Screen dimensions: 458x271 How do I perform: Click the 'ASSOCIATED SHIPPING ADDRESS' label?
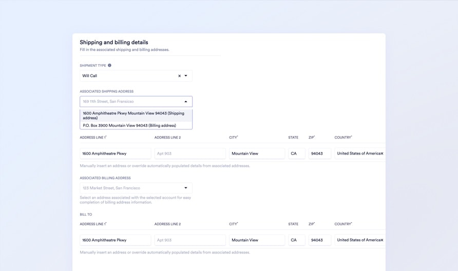tap(107, 91)
